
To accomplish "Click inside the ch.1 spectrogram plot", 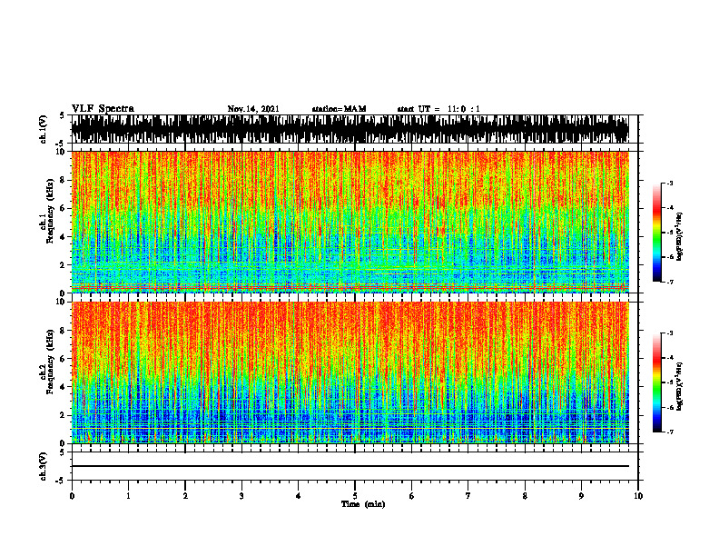I will pos(350,222).
